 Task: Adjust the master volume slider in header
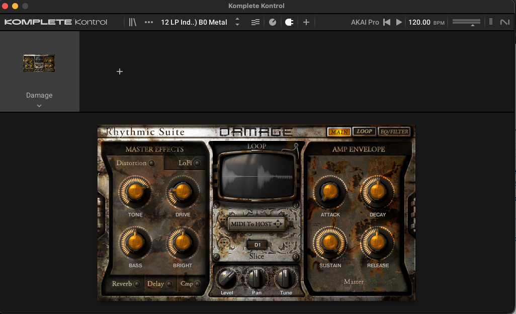click(466, 22)
